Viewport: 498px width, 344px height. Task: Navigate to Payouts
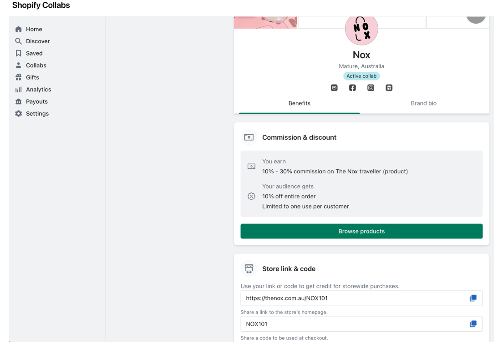(x=36, y=101)
